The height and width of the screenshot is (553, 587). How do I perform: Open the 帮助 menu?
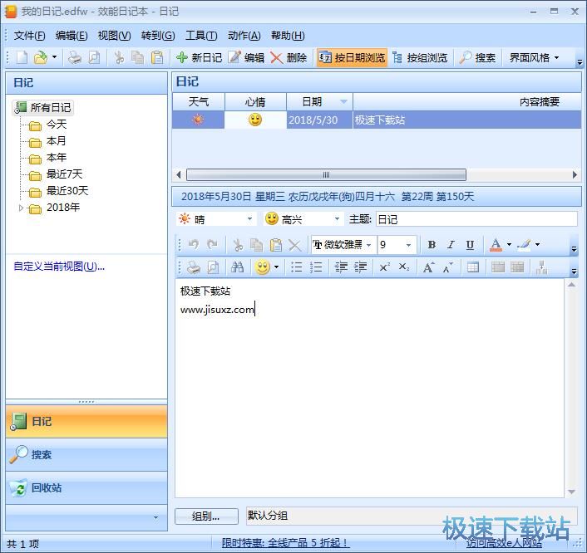(288, 36)
